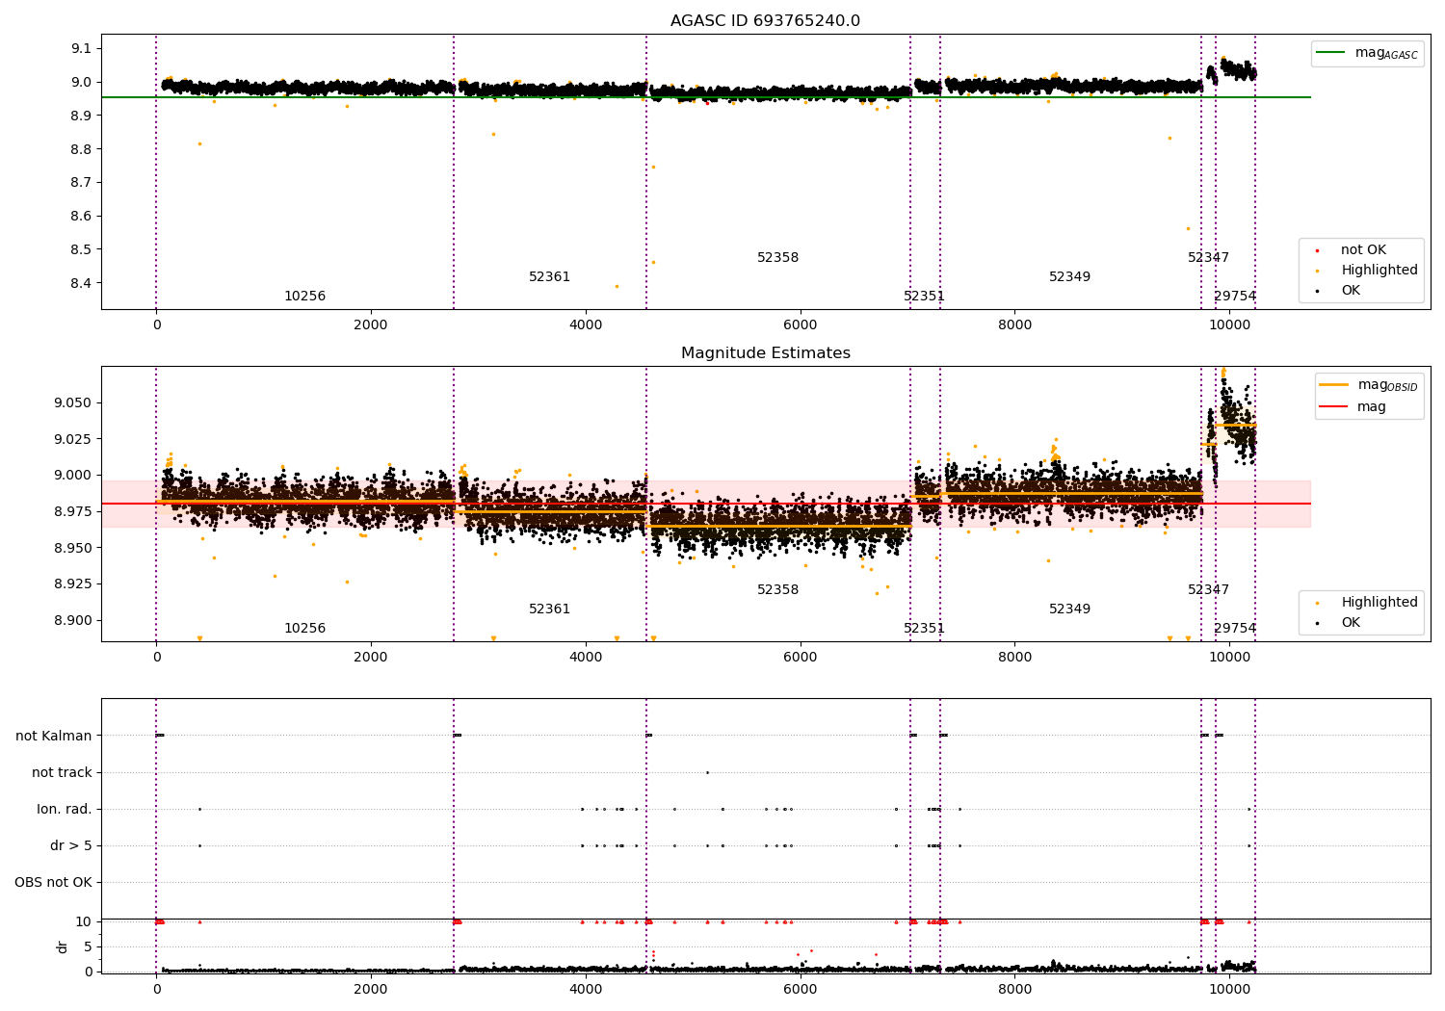The image size is (1445, 1011).
Task: Click the "Magnitude Estimates" subplot title
Action: (x=765, y=353)
